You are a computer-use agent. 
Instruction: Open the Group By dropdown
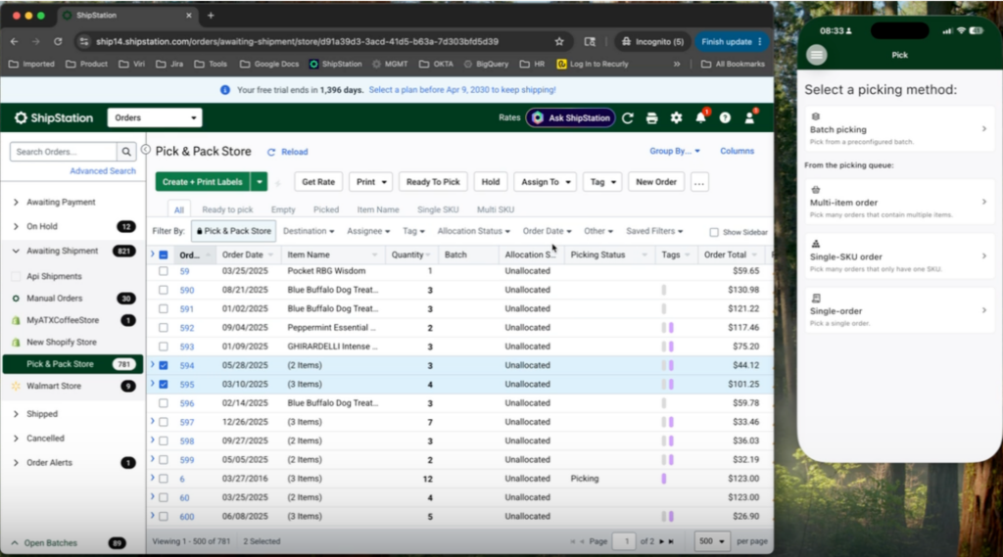tap(675, 151)
